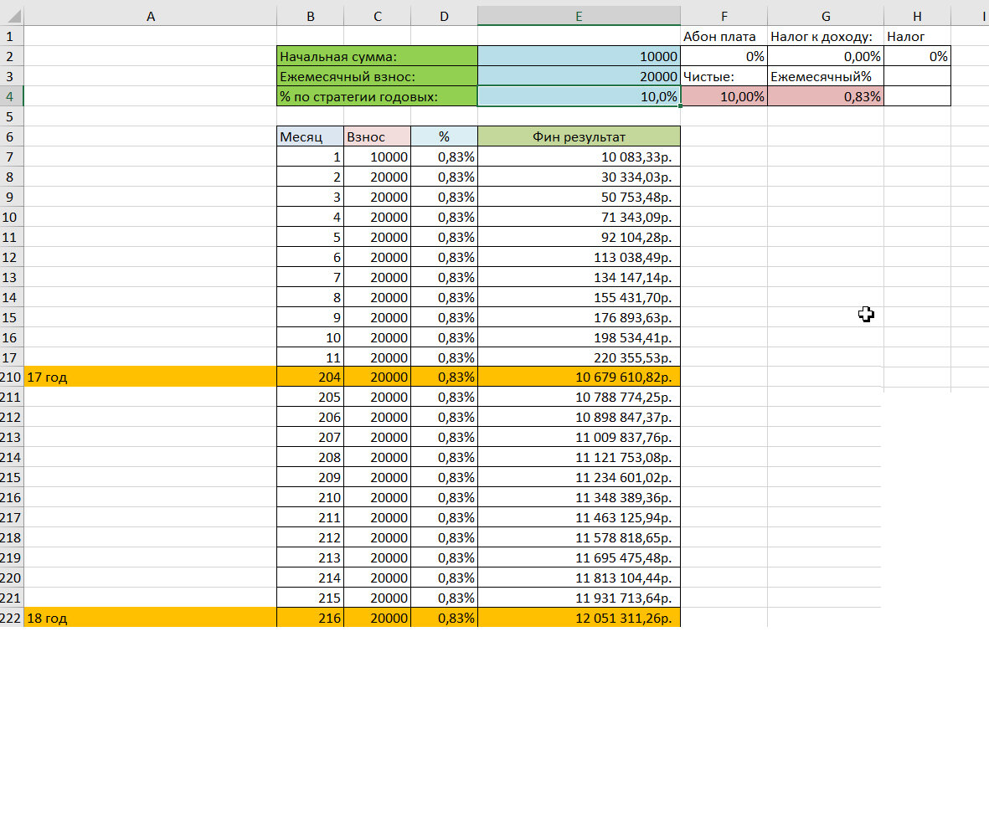Click the 12 051 311,26р. highlighted result
This screenshot has height=837, width=989.
point(579,618)
